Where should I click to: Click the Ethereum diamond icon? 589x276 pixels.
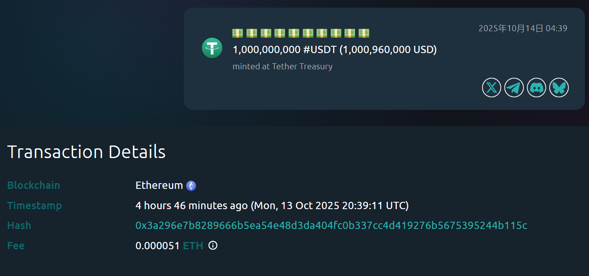191,186
